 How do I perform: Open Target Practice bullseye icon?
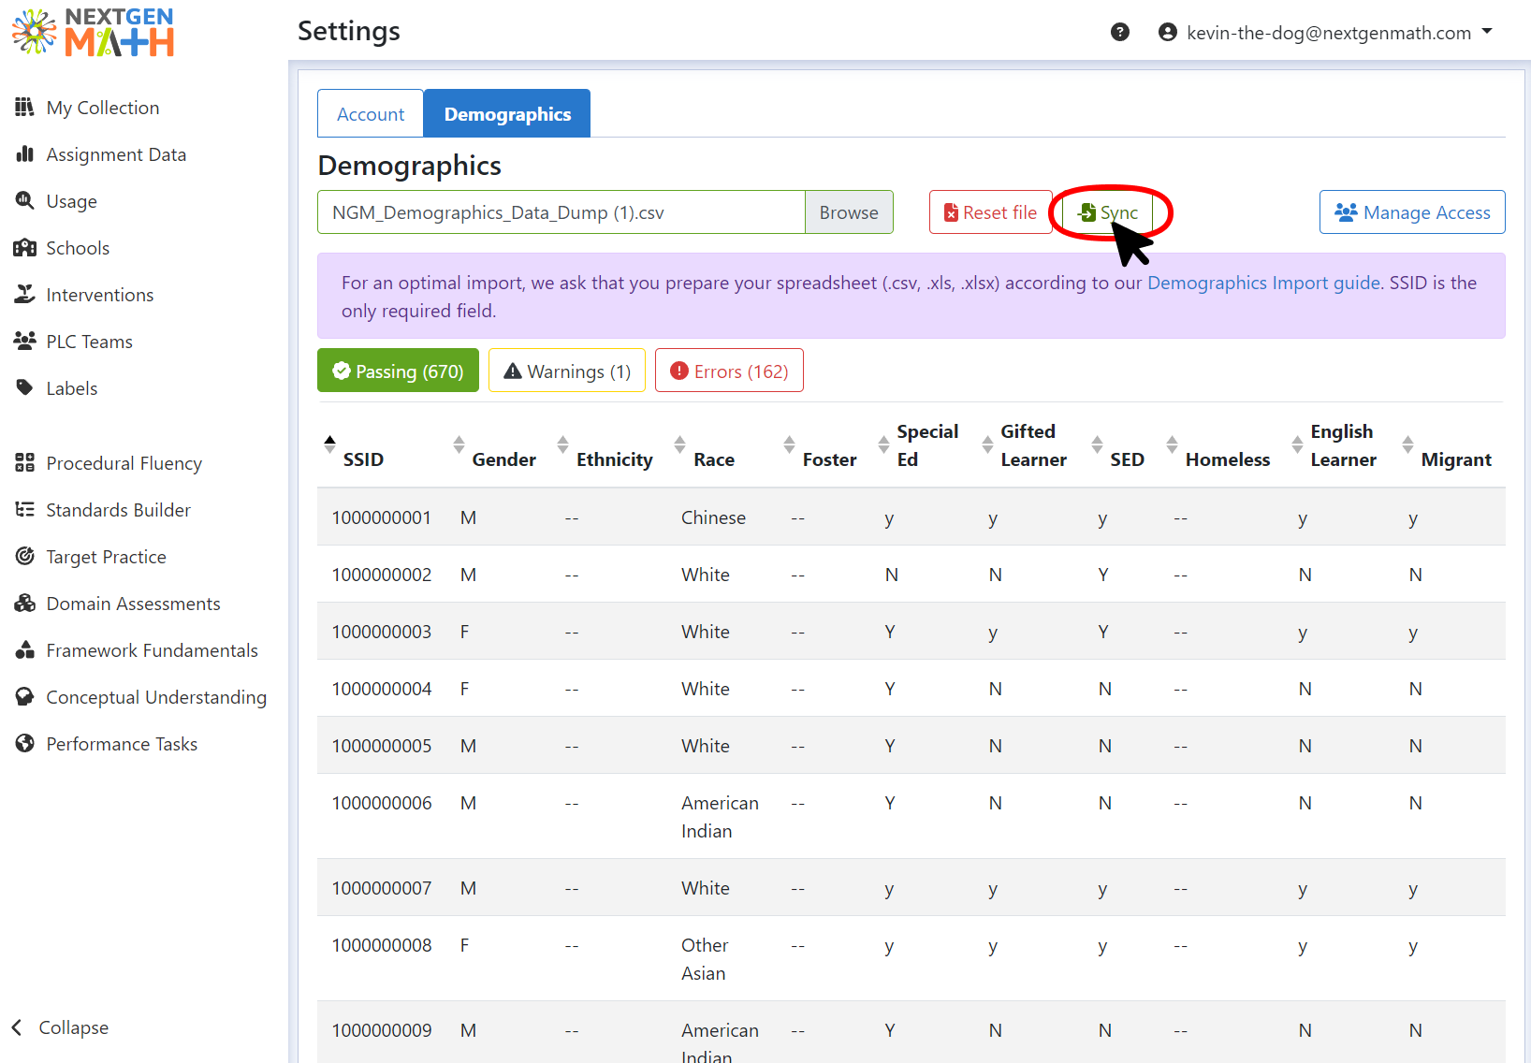(x=25, y=557)
